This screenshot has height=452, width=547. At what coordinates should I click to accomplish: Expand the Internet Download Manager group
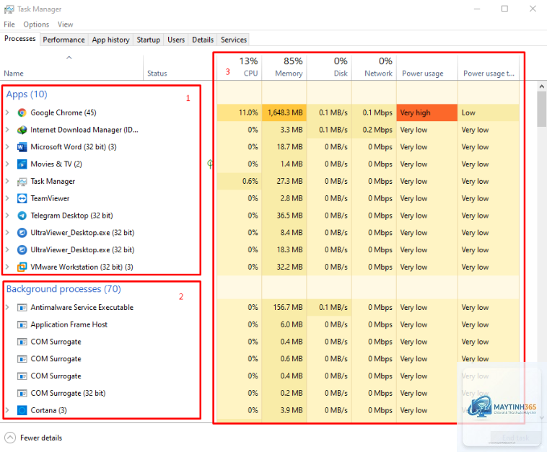[7, 130]
